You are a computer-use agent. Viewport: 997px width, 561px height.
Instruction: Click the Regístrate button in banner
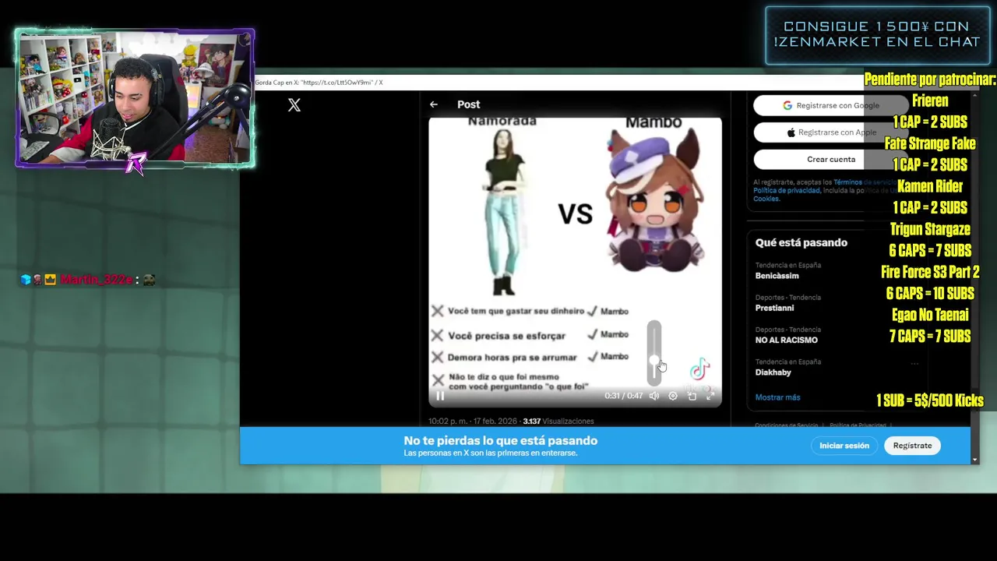[912, 446]
